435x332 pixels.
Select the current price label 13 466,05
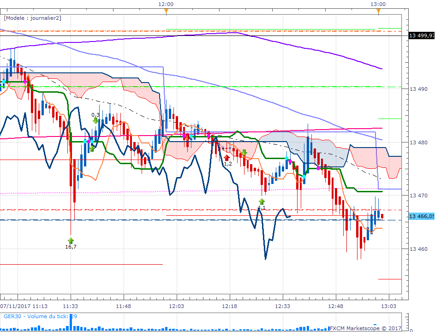422,216
